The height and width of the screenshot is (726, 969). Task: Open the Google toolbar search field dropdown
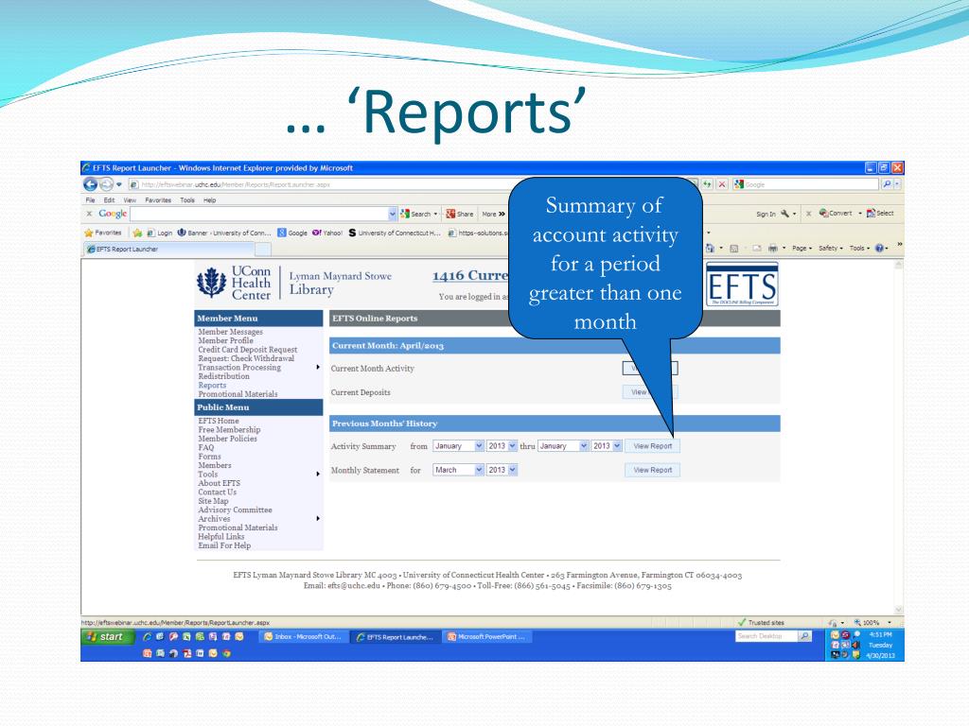(x=393, y=214)
